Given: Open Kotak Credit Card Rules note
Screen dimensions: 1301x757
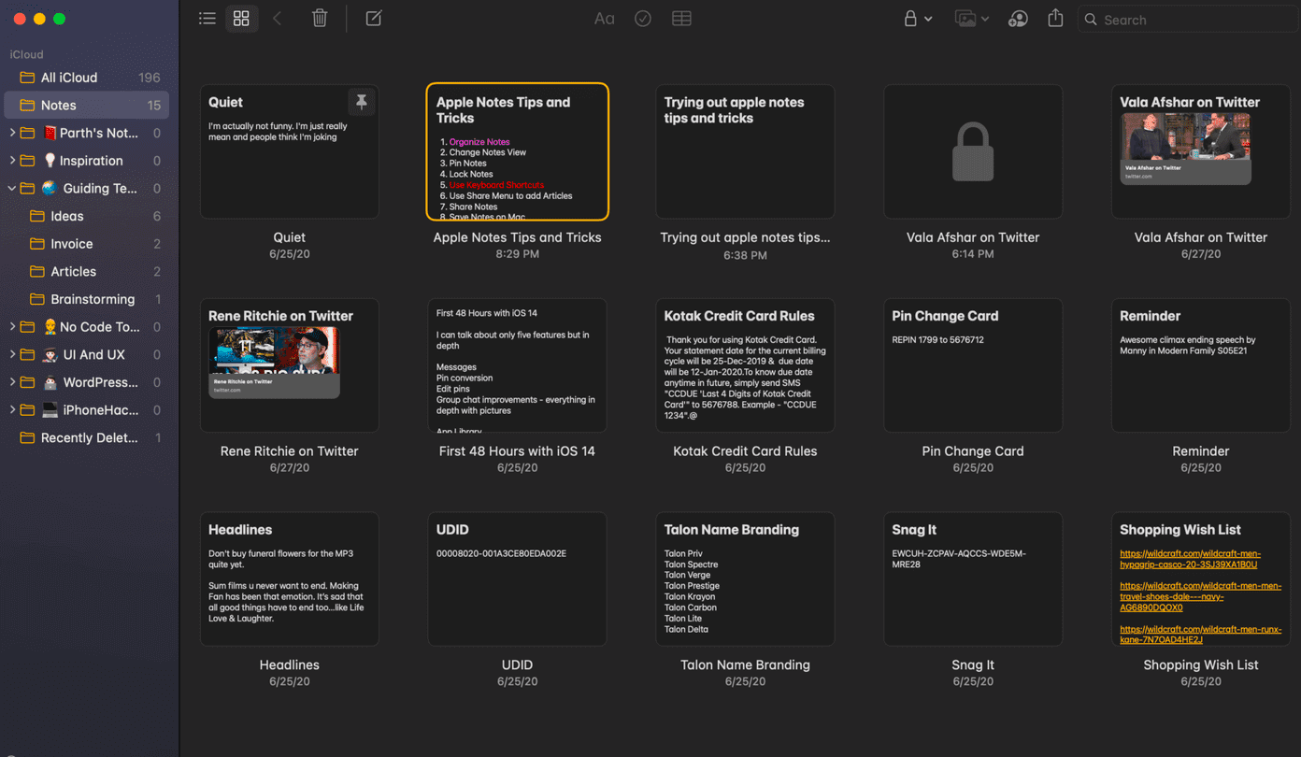Looking at the screenshot, I should pos(745,365).
